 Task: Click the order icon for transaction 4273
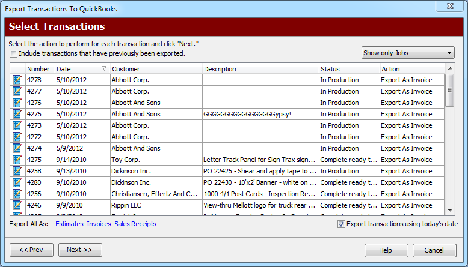[x=17, y=125]
